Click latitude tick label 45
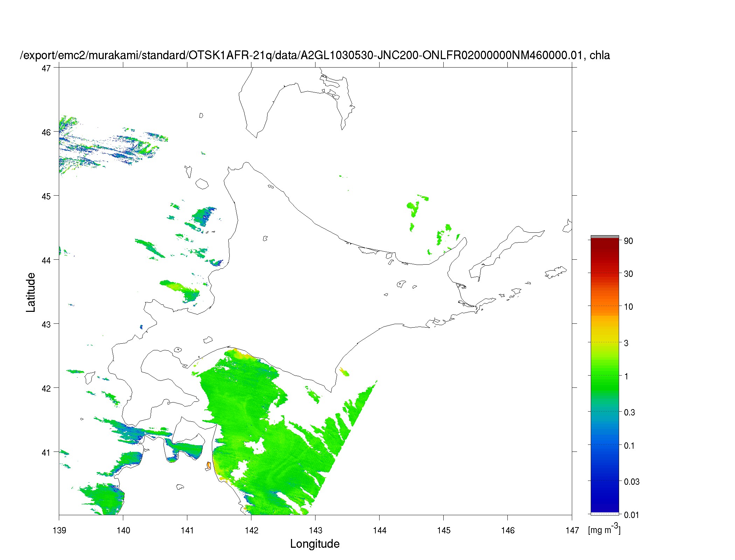735x560 pixels. [x=46, y=196]
